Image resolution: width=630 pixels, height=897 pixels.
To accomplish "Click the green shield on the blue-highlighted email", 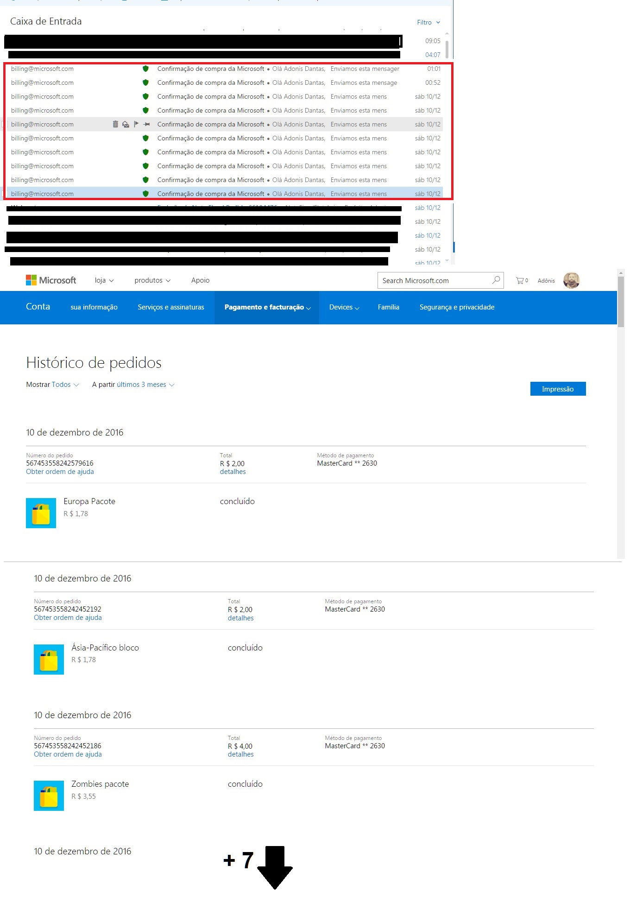I will 145,194.
